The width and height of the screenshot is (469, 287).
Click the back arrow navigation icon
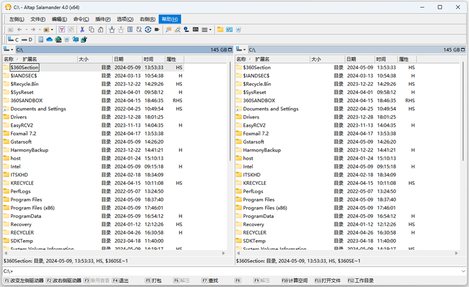click(x=19, y=29)
